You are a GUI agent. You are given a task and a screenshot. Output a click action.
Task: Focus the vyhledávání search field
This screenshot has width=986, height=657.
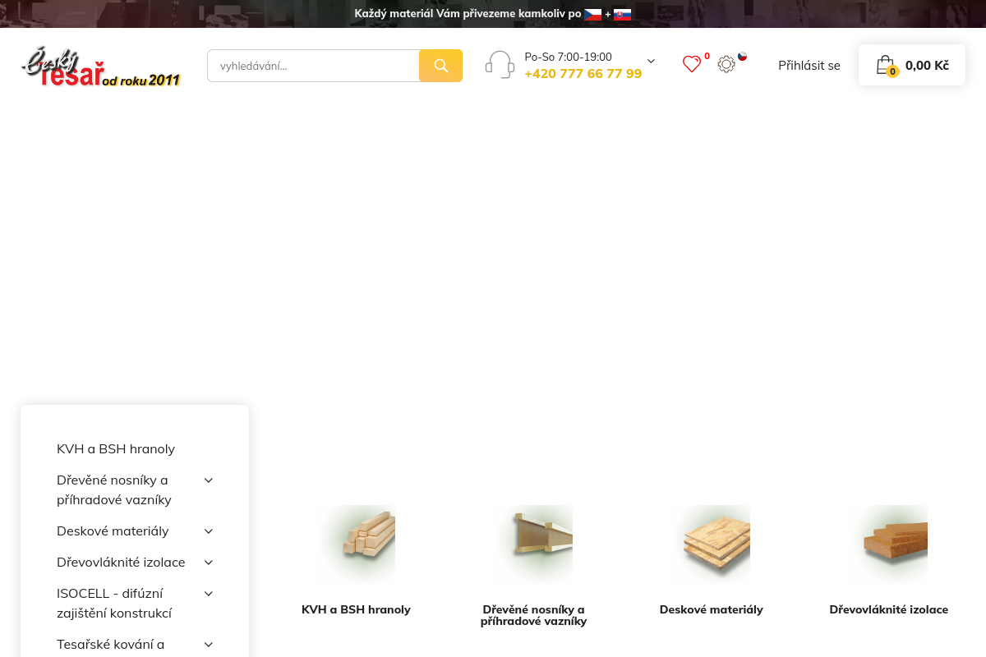(x=312, y=66)
